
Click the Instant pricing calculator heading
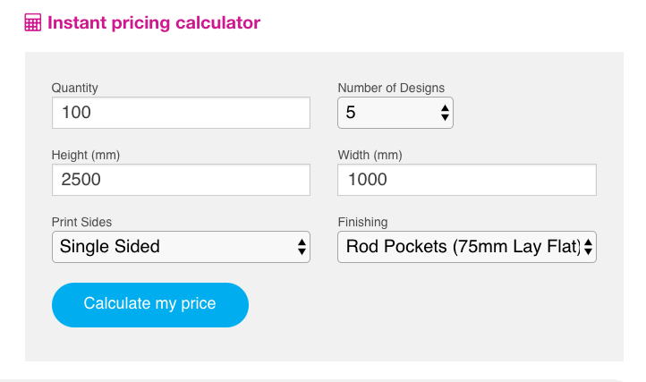pyautogui.click(x=154, y=22)
